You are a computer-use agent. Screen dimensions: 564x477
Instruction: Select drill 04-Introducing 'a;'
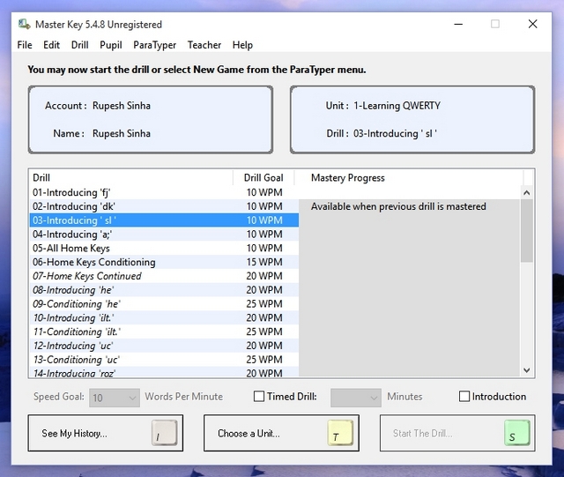pyautogui.click(x=164, y=235)
